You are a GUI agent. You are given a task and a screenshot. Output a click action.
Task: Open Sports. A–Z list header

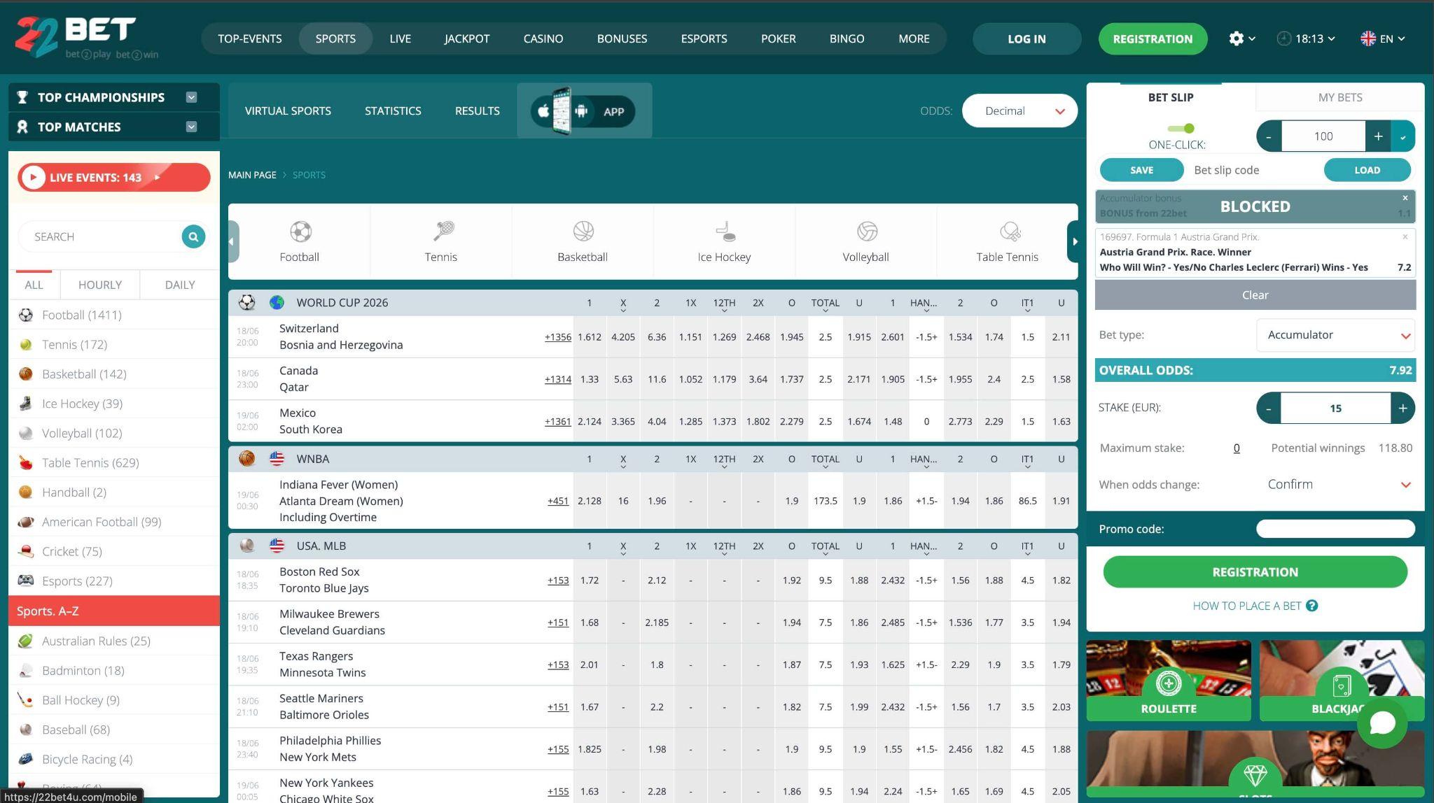114,611
